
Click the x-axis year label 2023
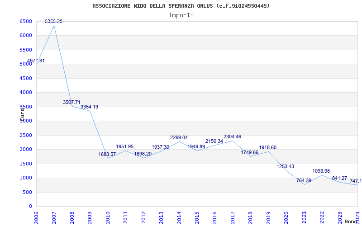(340, 218)
